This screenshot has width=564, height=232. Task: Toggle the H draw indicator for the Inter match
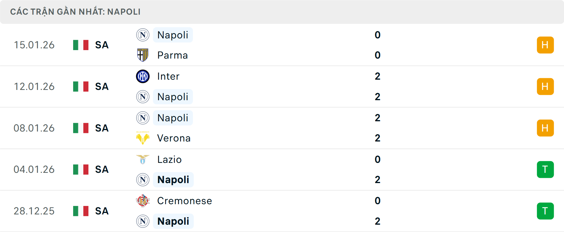point(545,86)
